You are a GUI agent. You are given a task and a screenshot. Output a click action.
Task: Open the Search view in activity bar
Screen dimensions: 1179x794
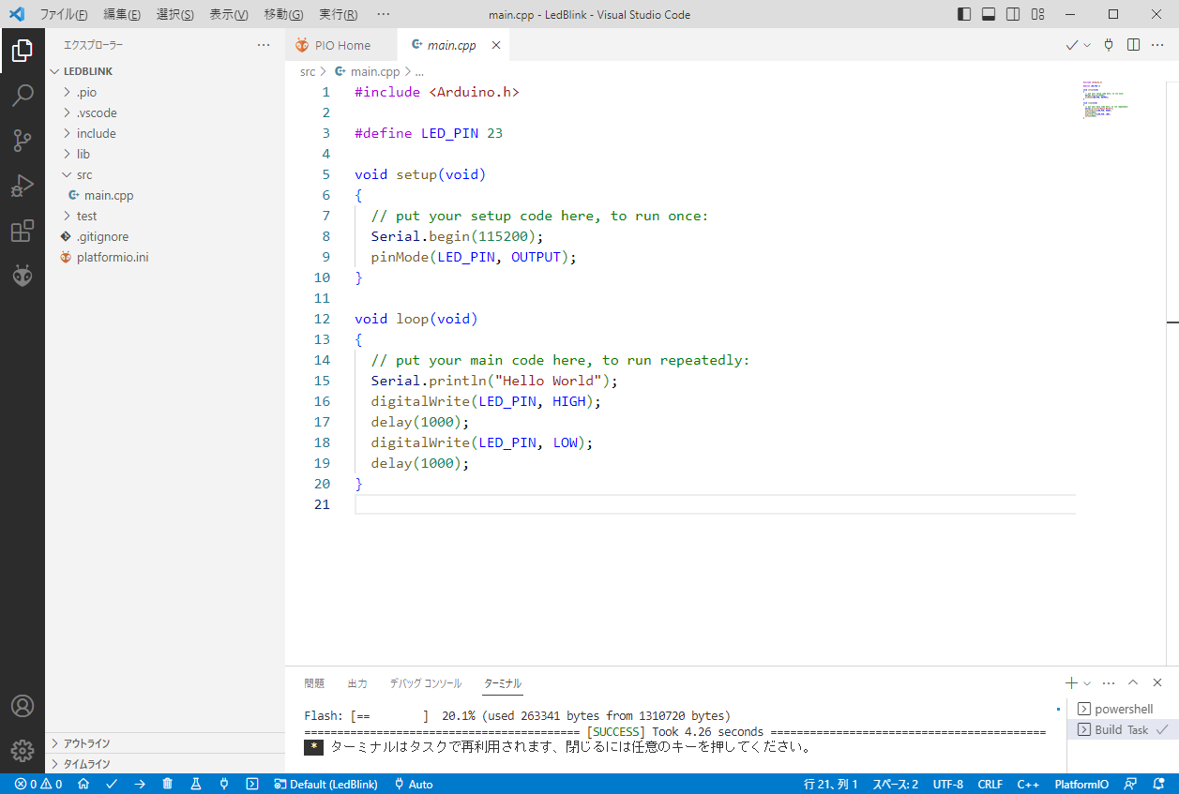(23, 96)
